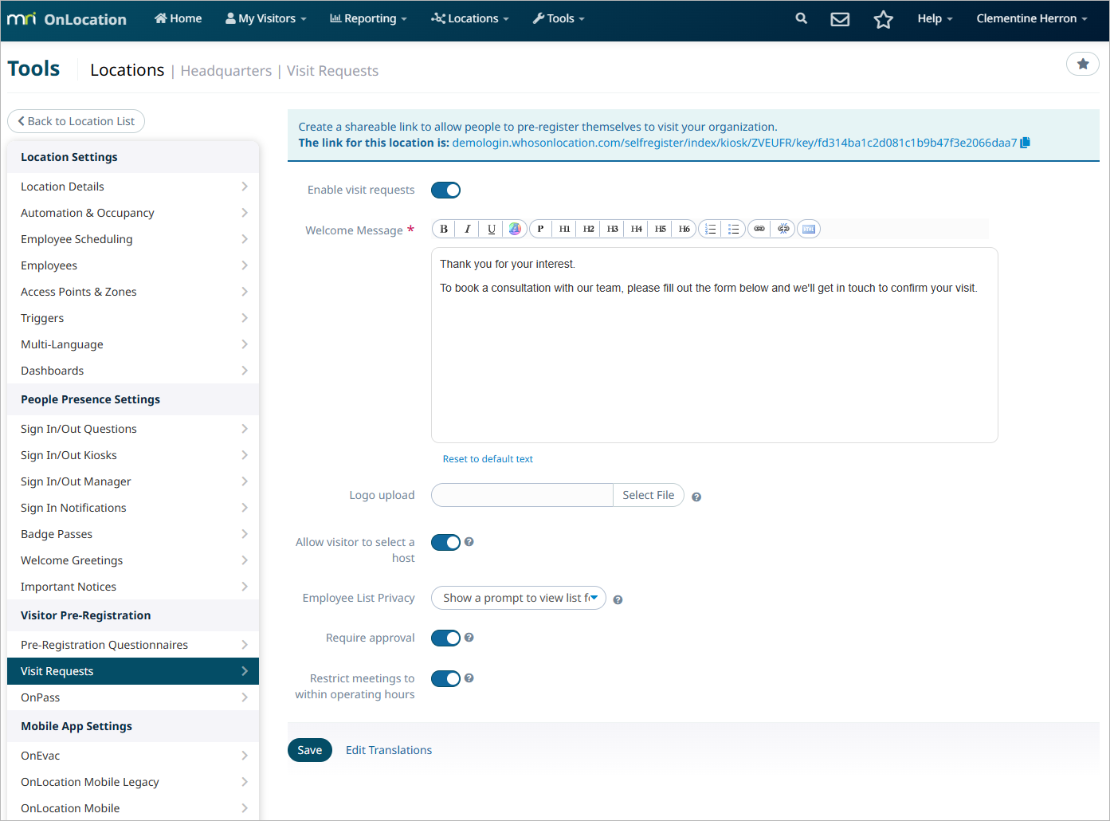Click Select File for logo upload
The image size is (1110, 821).
(649, 495)
